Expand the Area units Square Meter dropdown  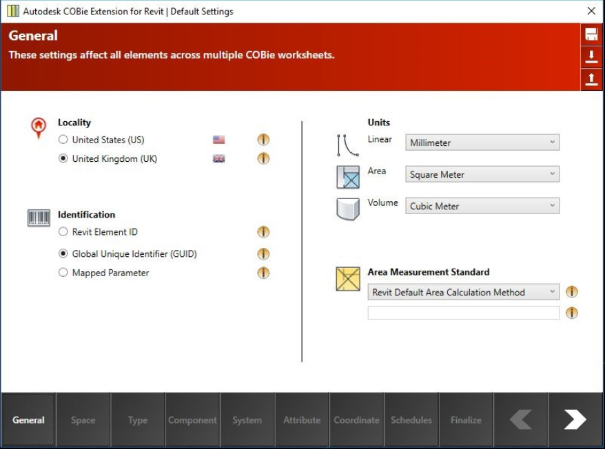point(482,174)
